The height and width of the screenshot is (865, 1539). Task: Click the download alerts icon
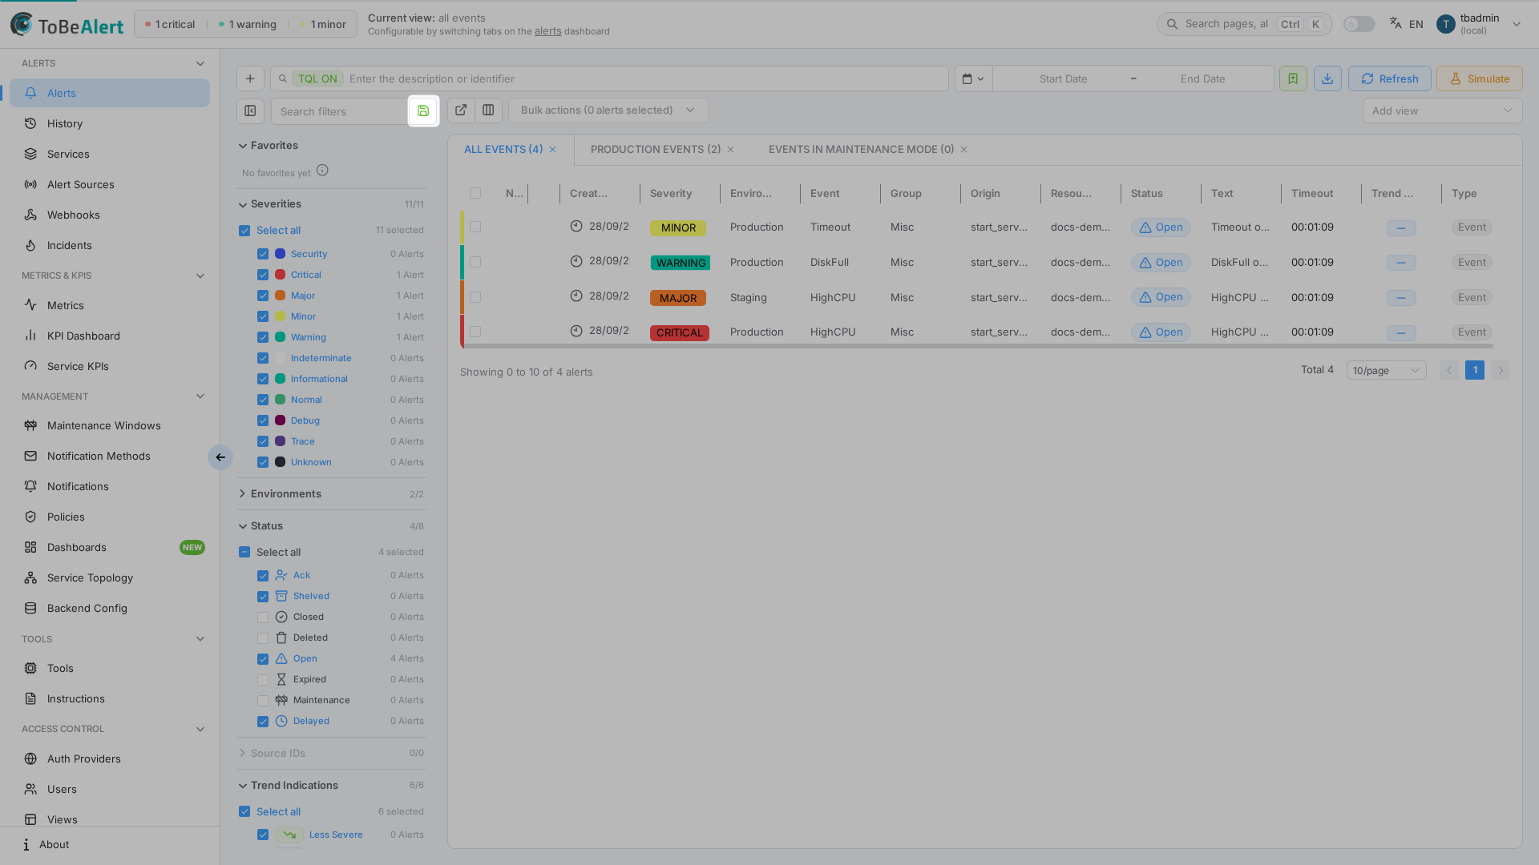(1327, 78)
